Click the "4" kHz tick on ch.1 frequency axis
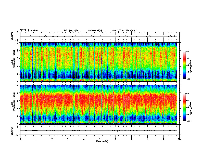The height and width of the screenshot is (156, 202). (x=18, y=67)
